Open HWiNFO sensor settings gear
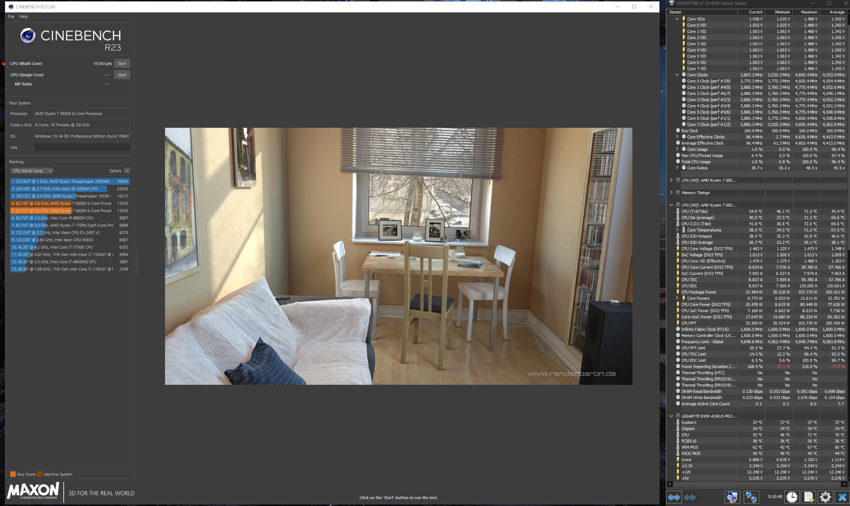 825,497
